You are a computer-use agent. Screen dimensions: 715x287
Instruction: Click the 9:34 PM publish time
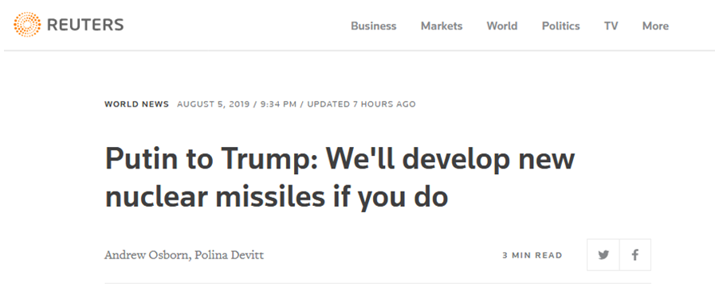[x=278, y=104]
